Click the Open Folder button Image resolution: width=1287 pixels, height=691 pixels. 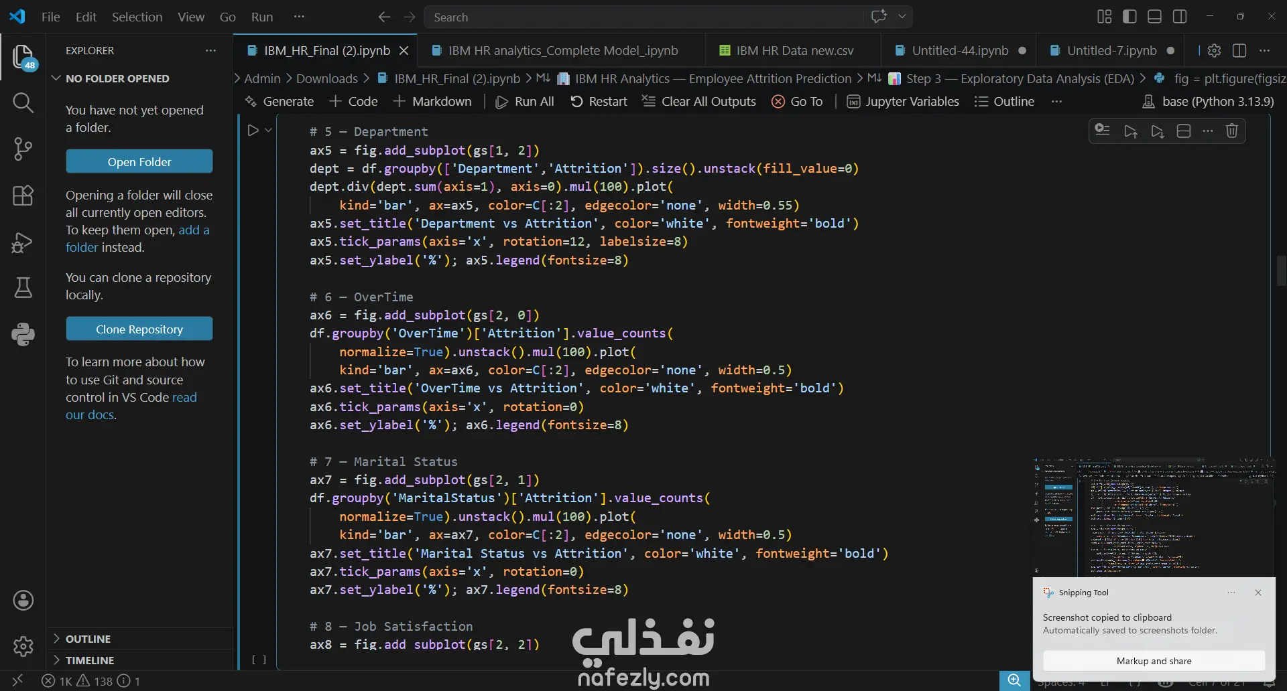pos(139,161)
